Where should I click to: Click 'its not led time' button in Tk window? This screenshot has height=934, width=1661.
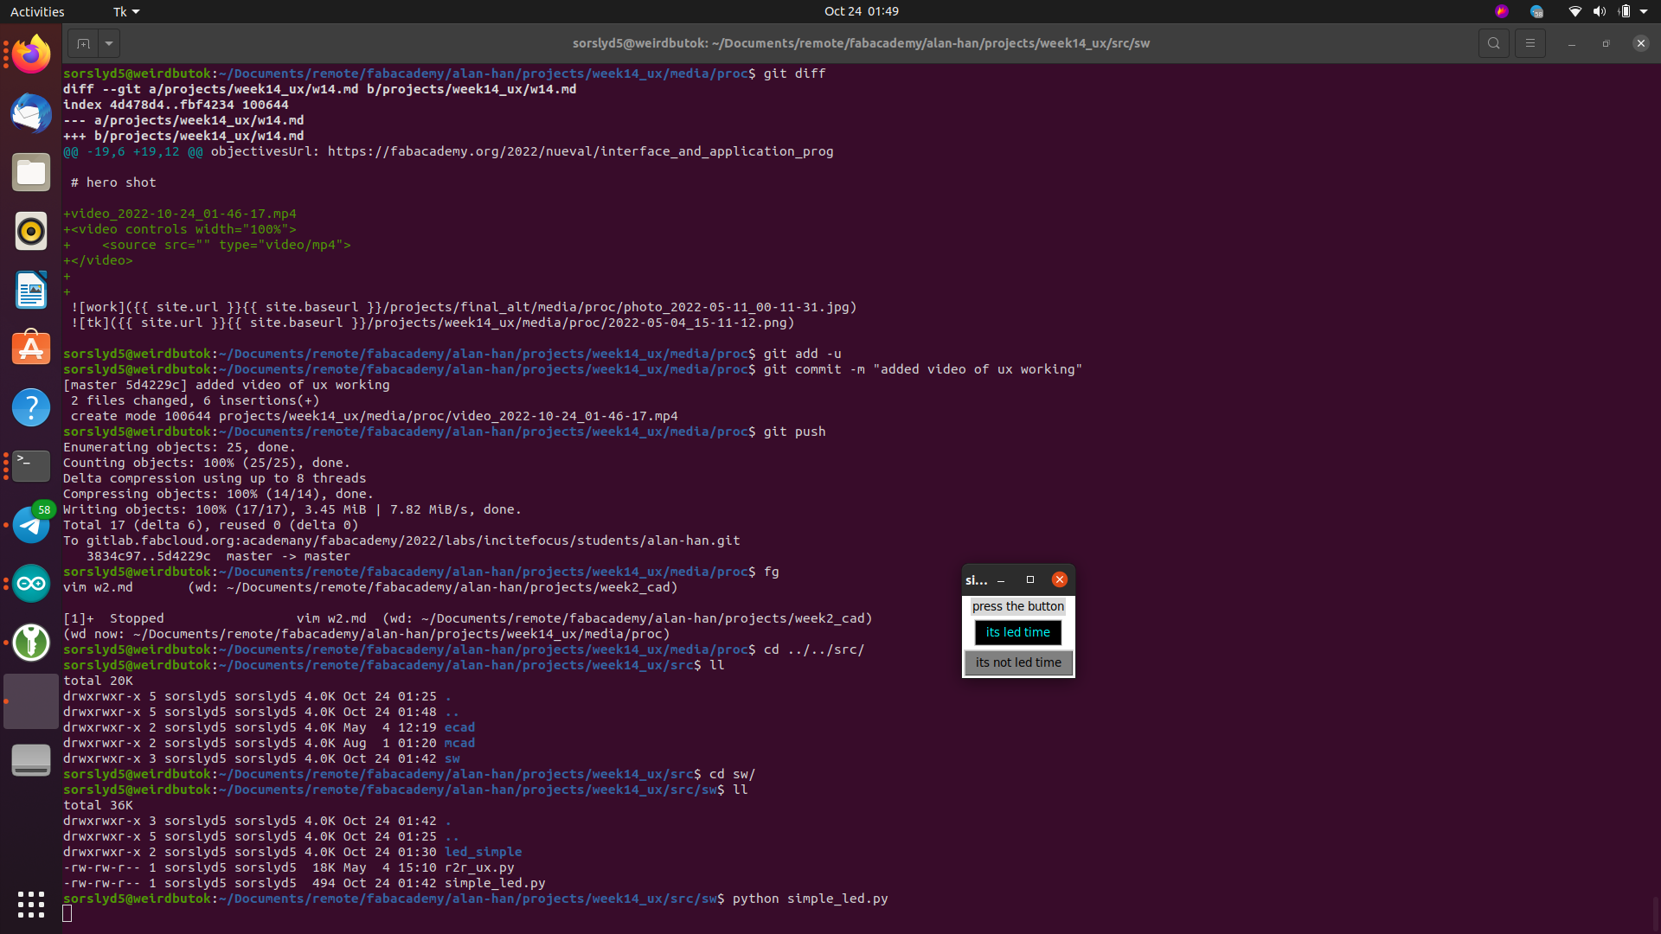pyautogui.click(x=1018, y=662)
